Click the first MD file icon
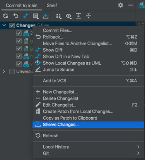Screen dimensions: 145x160 point(26,33)
